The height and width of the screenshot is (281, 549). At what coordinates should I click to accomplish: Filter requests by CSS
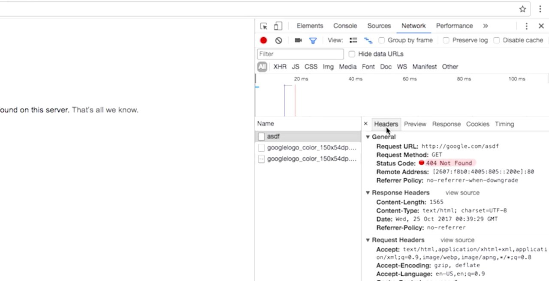311,67
